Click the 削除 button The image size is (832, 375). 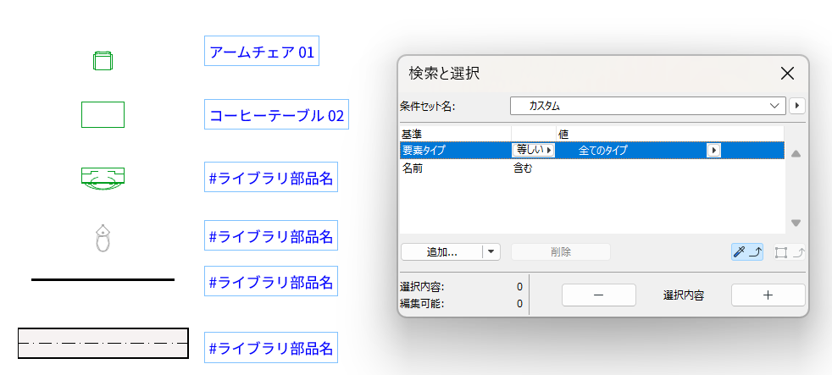tap(561, 252)
